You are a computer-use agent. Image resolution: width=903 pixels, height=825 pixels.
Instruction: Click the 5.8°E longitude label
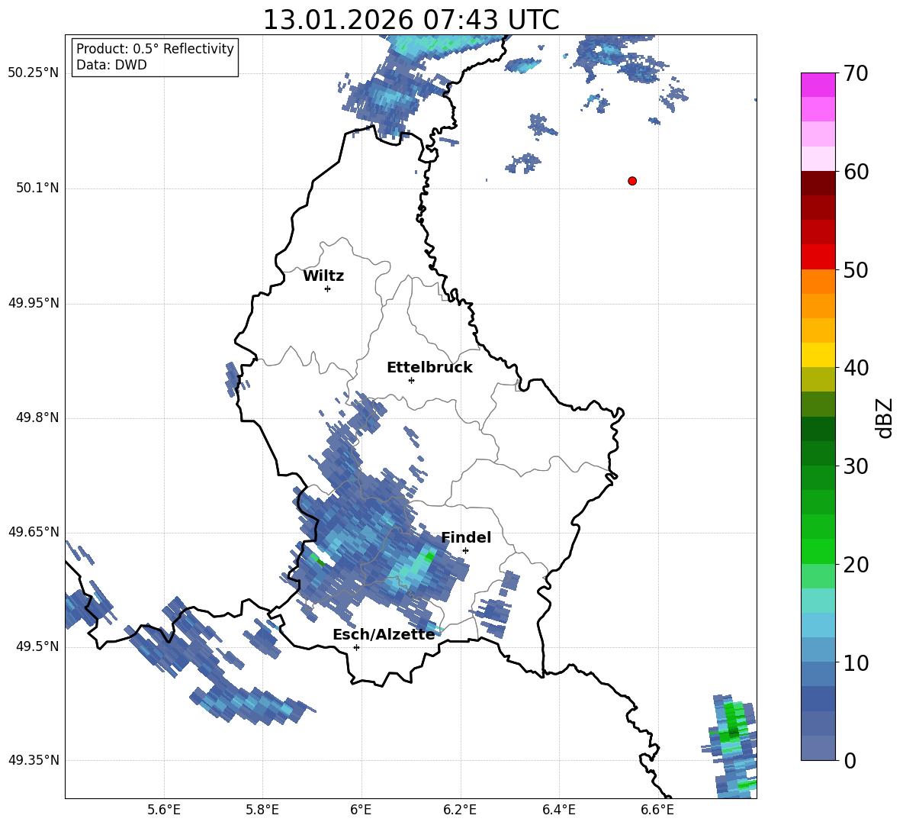[262, 810]
